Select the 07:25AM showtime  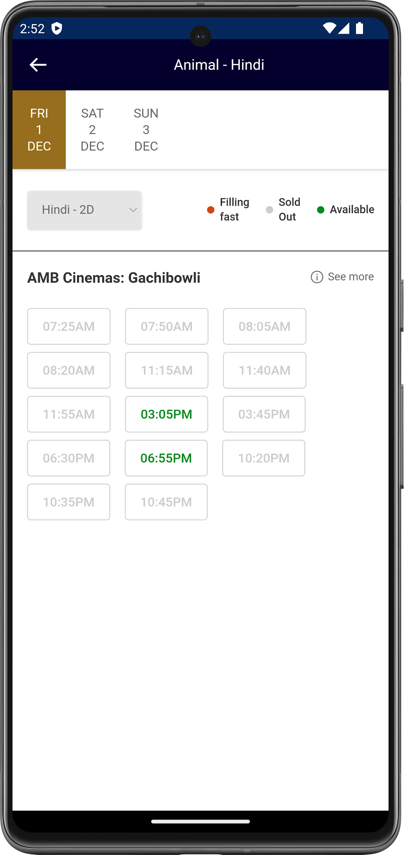pos(69,327)
